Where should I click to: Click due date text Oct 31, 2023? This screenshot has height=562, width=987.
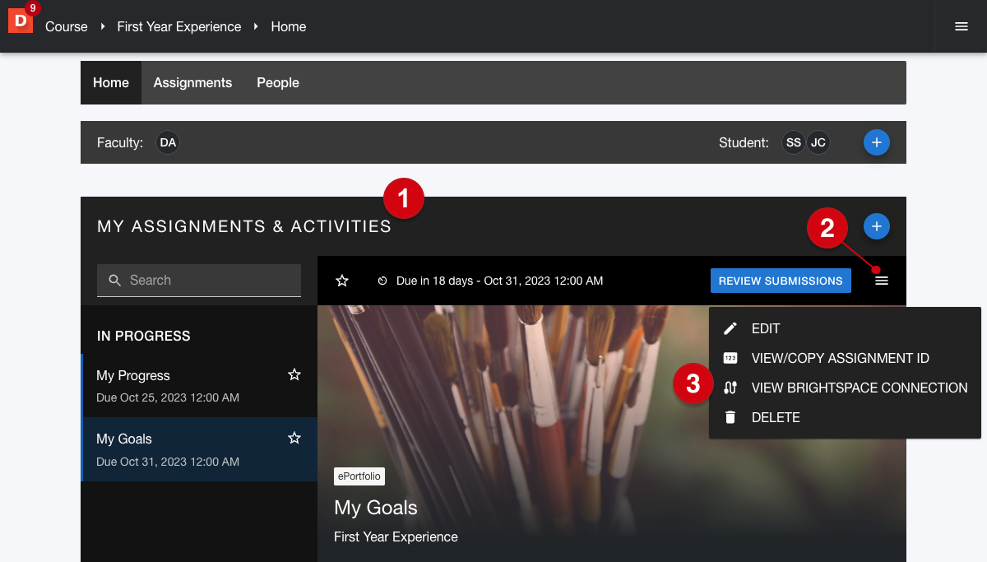500,281
